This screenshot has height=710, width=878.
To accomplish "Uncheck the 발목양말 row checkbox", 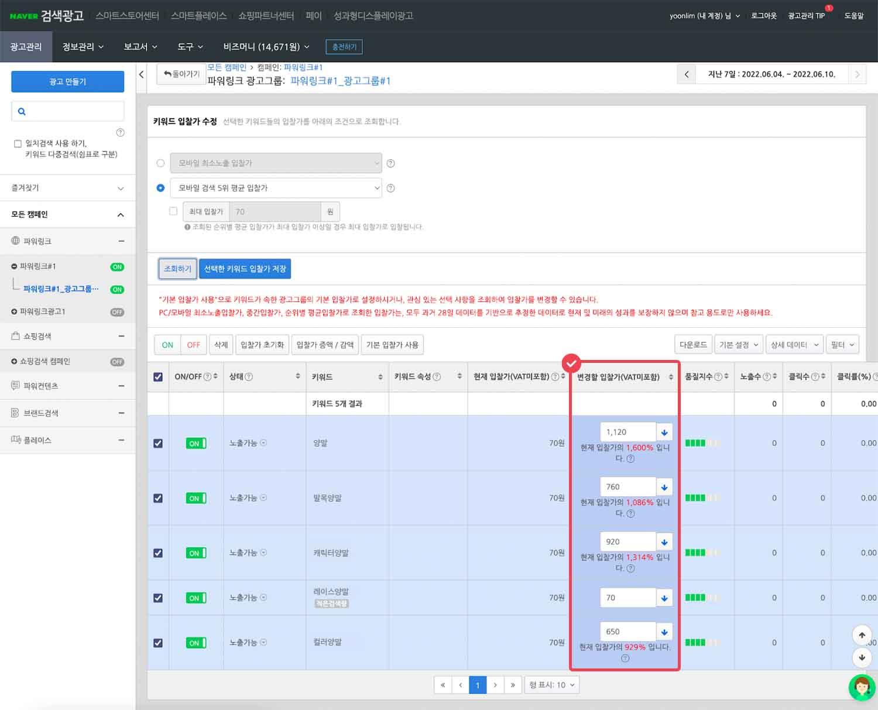I will (x=158, y=498).
